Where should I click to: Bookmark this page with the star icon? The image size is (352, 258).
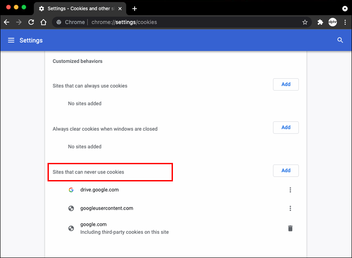[x=305, y=22]
